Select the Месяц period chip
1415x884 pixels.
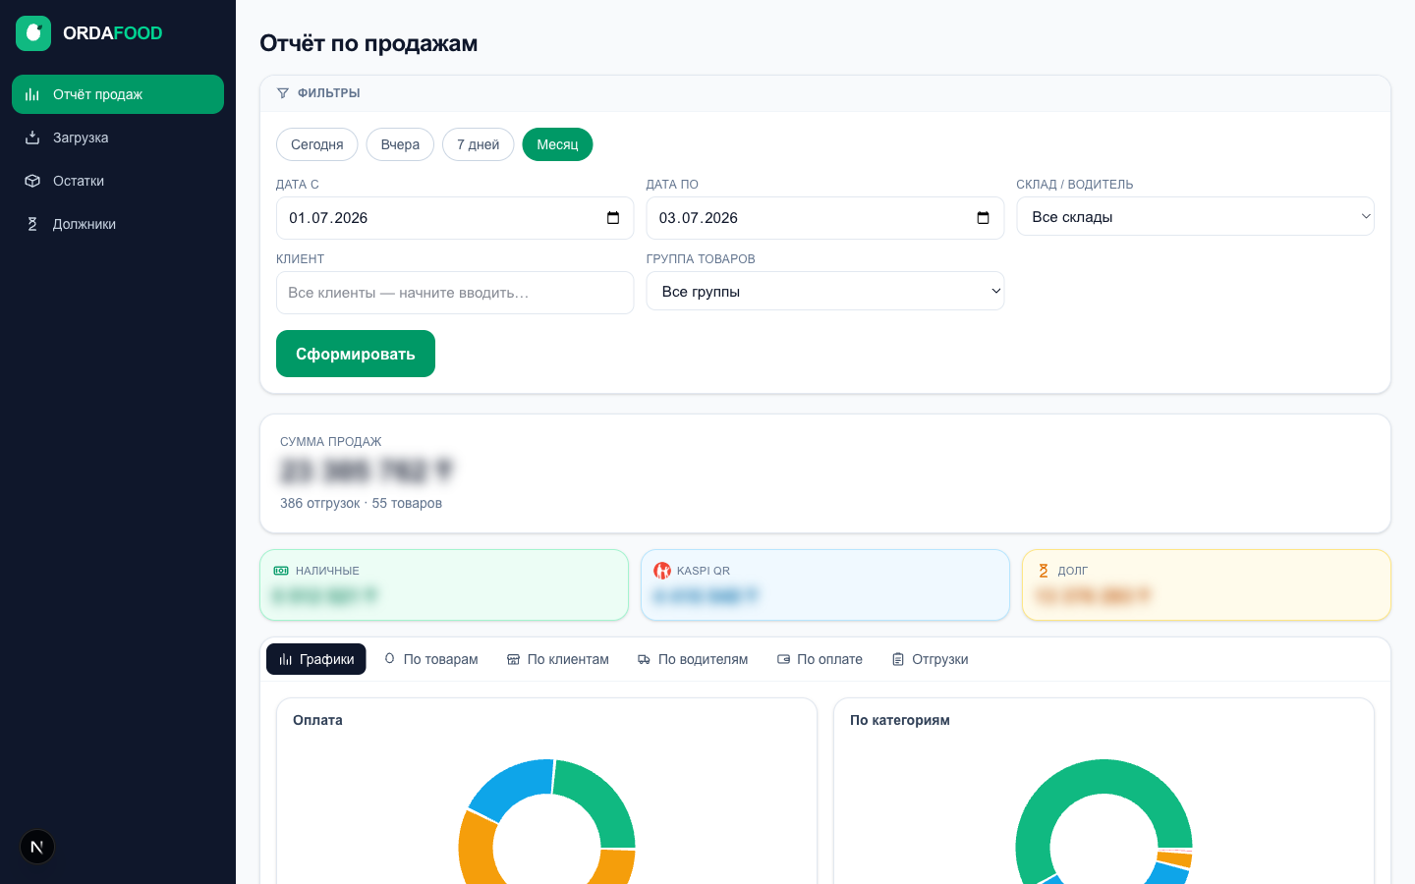click(557, 144)
